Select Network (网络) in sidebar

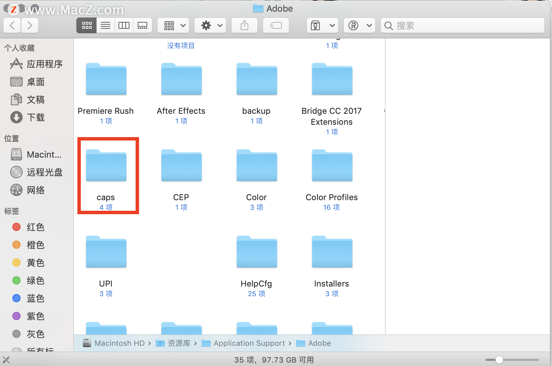point(28,190)
